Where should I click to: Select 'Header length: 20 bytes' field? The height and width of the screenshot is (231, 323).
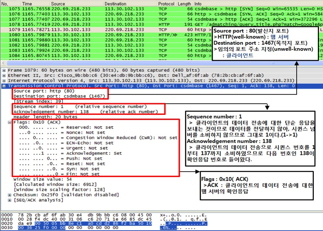coord(45,117)
